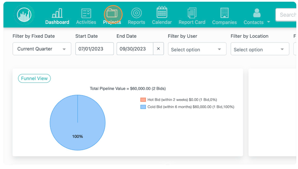The height and width of the screenshot is (169, 298).
Task: Click the Filter by User label
Action: click(x=182, y=36)
